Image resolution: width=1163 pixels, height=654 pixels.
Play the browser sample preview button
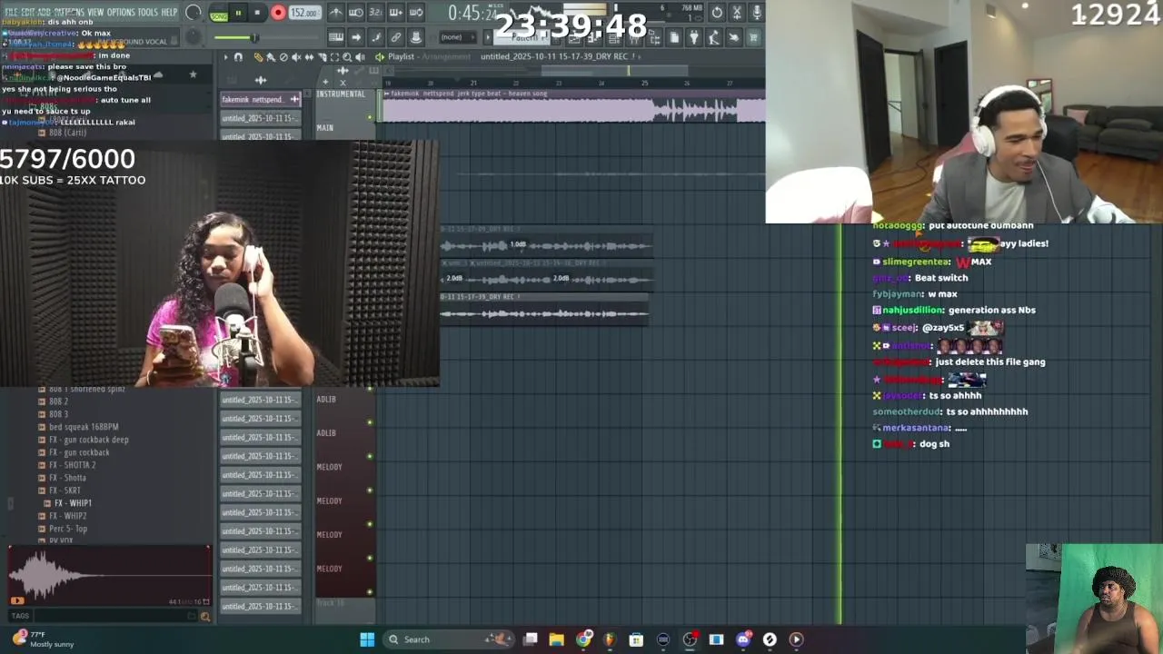[x=17, y=600]
